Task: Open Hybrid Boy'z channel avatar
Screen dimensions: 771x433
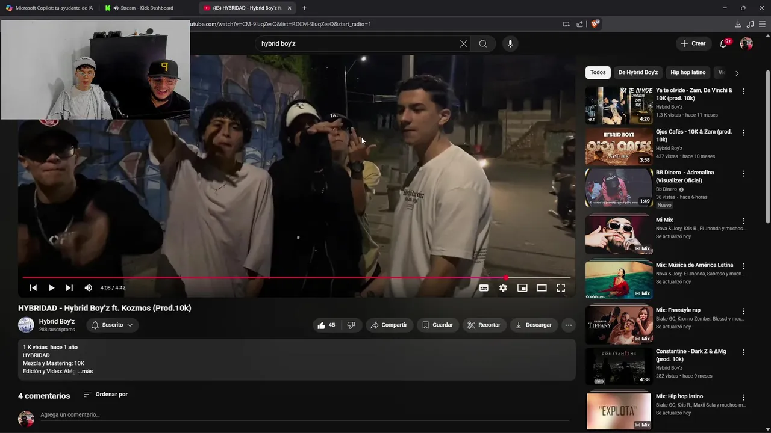Action: click(x=26, y=325)
